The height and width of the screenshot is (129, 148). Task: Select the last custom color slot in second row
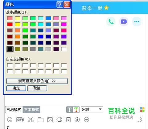pyautogui.click(x=64, y=72)
